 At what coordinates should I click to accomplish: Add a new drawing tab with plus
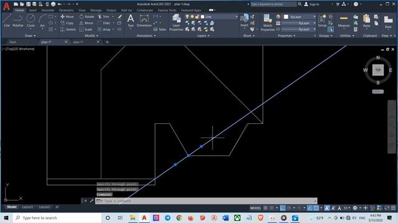click(107, 42)
